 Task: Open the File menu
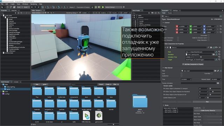pos(2,4)
